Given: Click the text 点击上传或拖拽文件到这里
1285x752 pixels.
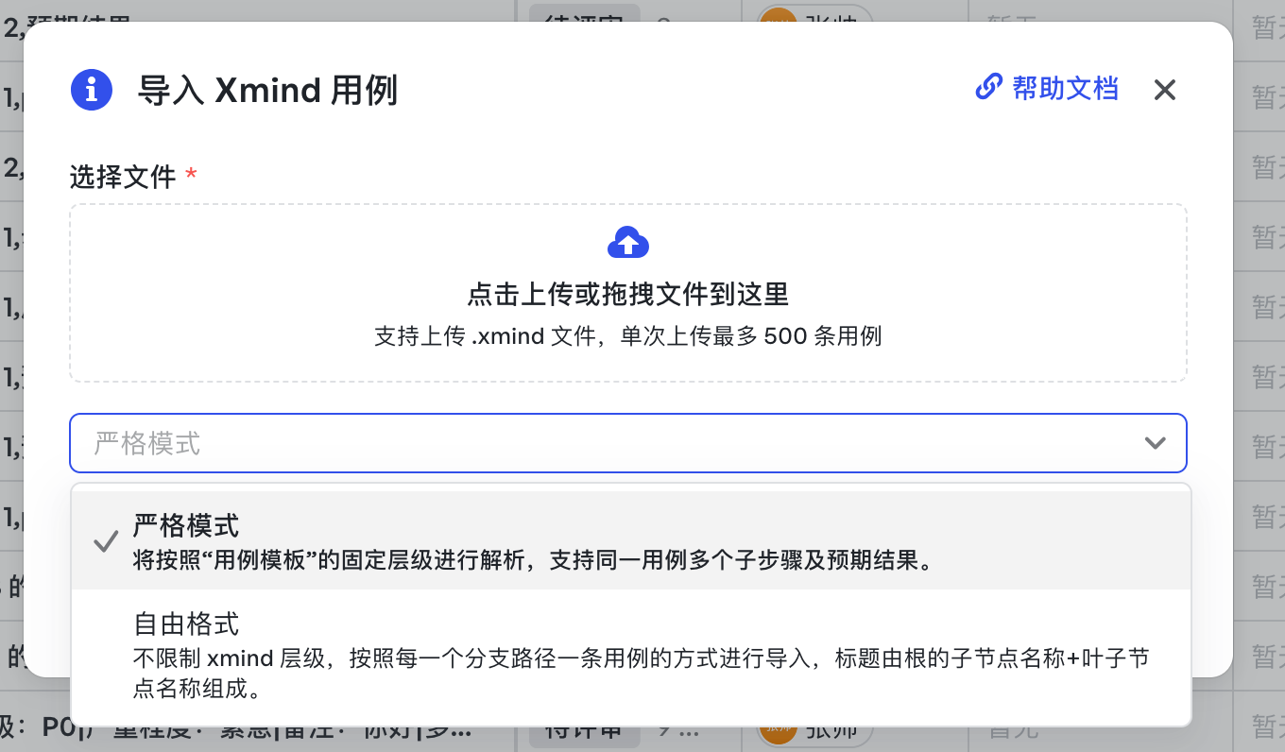Looking at the screenshot, I should [628, 295].
